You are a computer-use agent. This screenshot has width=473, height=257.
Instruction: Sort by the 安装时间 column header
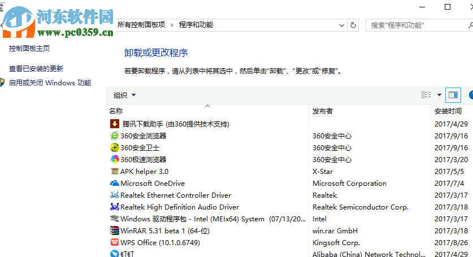point(448,111)
